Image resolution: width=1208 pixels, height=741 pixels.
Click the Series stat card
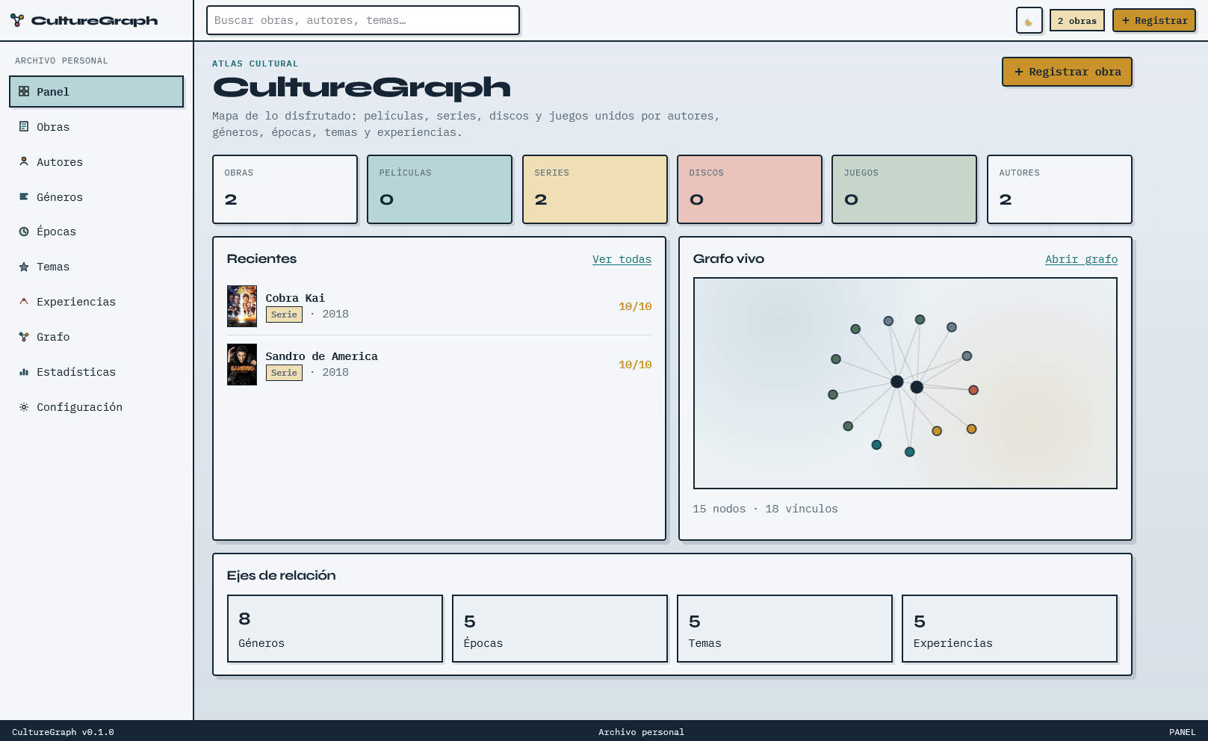tap(595, 189)
